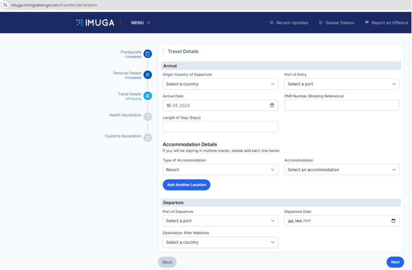
Task: Go to Recent Updates
Action: [289, 23]
